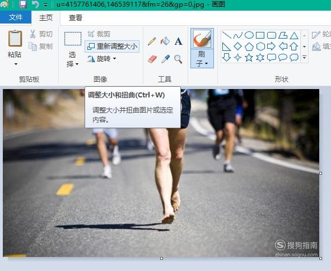Screen dimensions: 331x271
Task: Select the Five-point star shape
Action: click(x=249, y=58)
